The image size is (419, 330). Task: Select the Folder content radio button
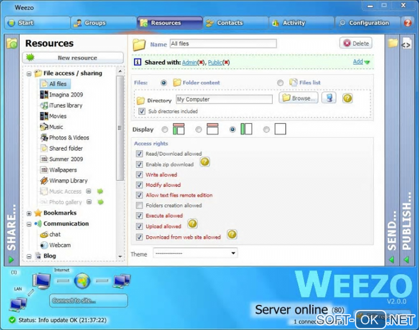tap(164, 83)
